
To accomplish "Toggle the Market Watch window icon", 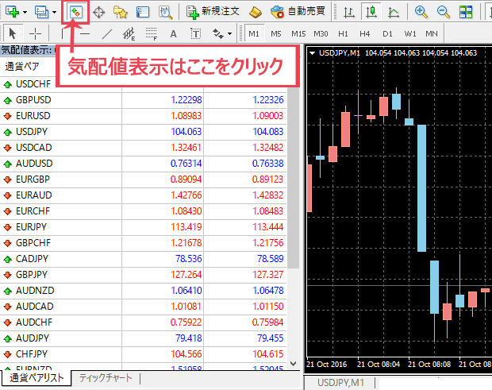I will click(x=76, y=12).
